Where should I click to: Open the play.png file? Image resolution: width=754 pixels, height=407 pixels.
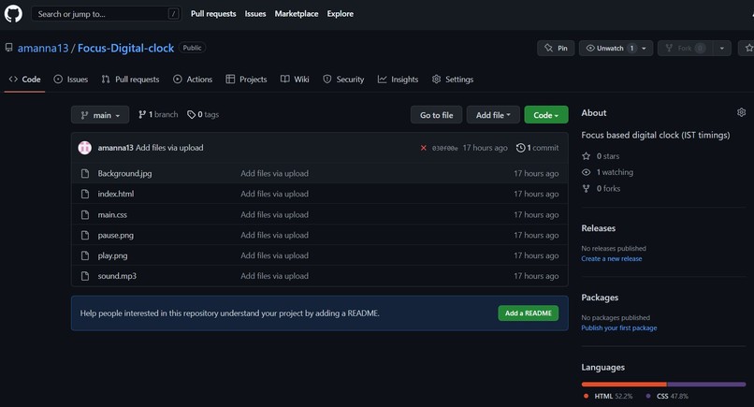[x=112, y=255]
